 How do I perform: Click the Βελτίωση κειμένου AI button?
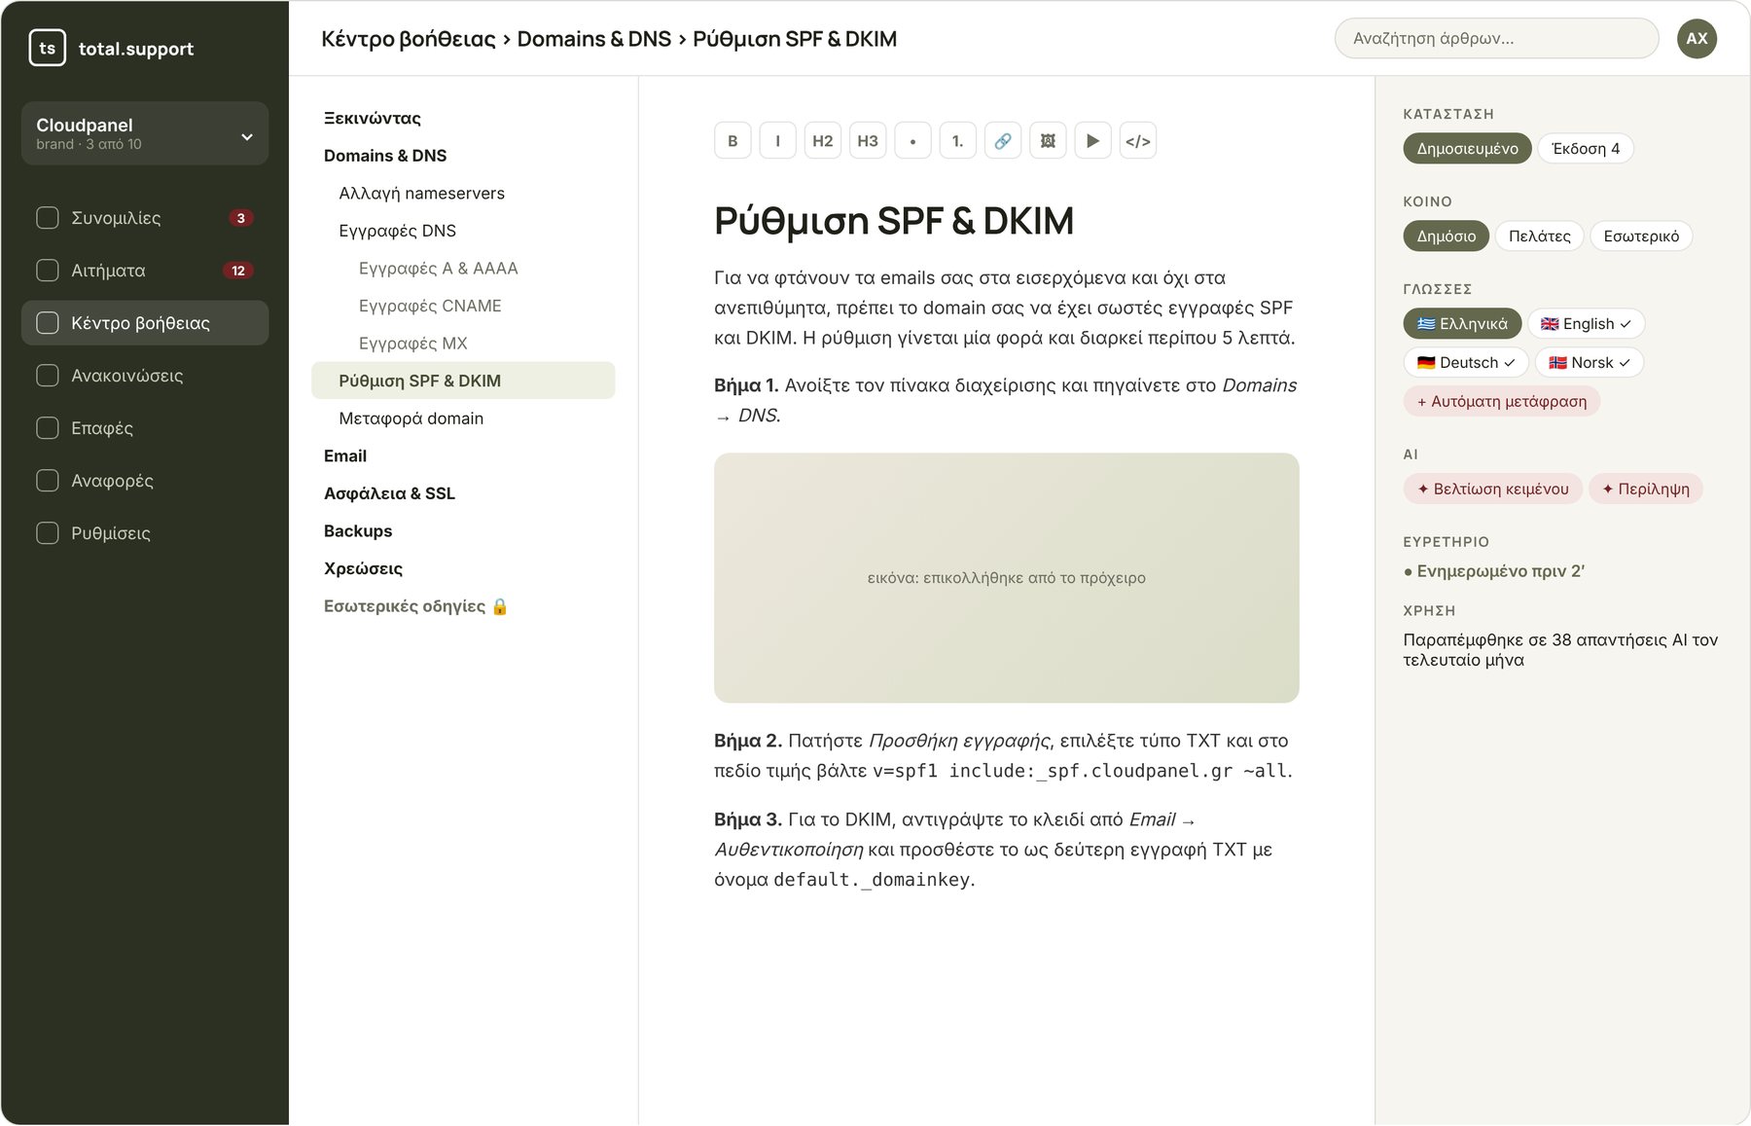click(1492, 490)
